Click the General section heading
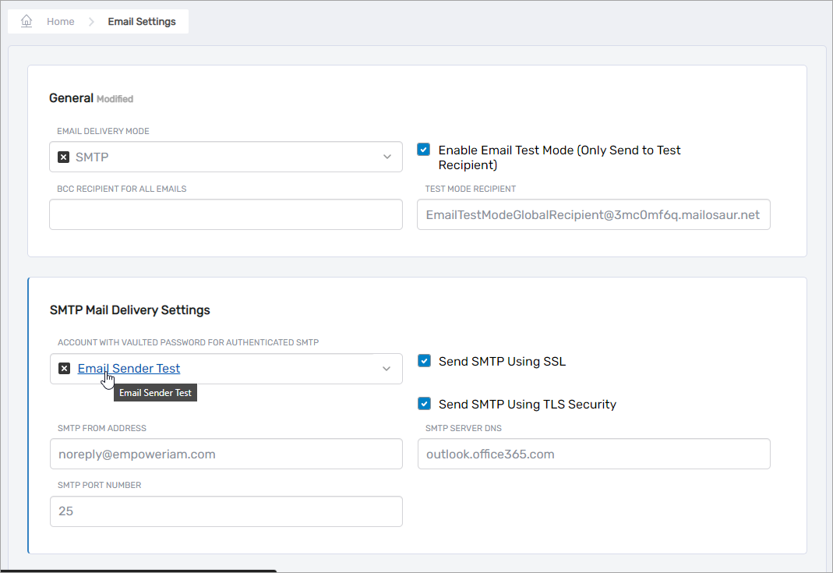833x573 pixels. tap(71, 98)
